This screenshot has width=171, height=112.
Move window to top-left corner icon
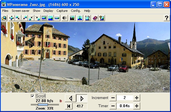click(x=18, y=18)
